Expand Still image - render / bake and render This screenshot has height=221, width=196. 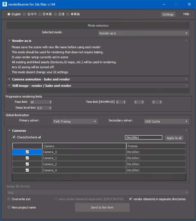pyautogui.click(x=9, y=85)
